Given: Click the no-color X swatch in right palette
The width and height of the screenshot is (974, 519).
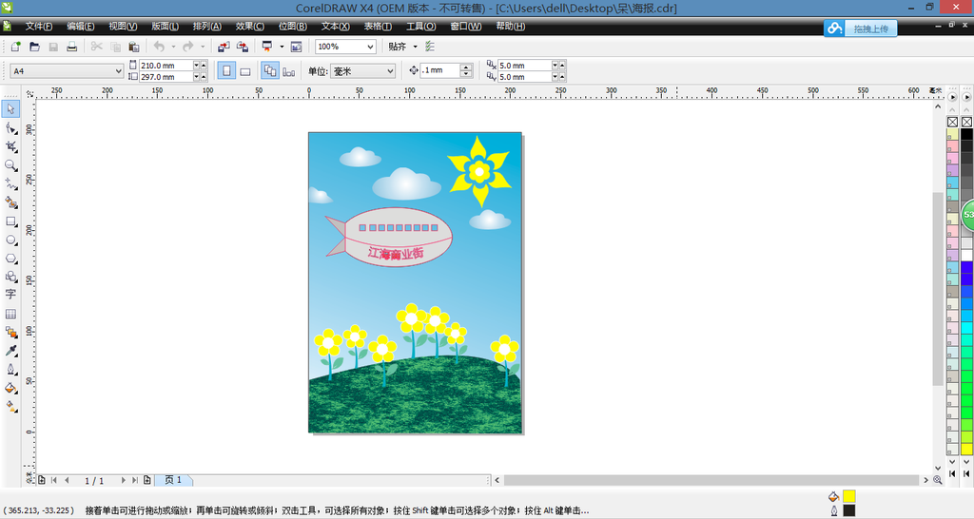Looking at the screenshot, I should tap(966, 122).
